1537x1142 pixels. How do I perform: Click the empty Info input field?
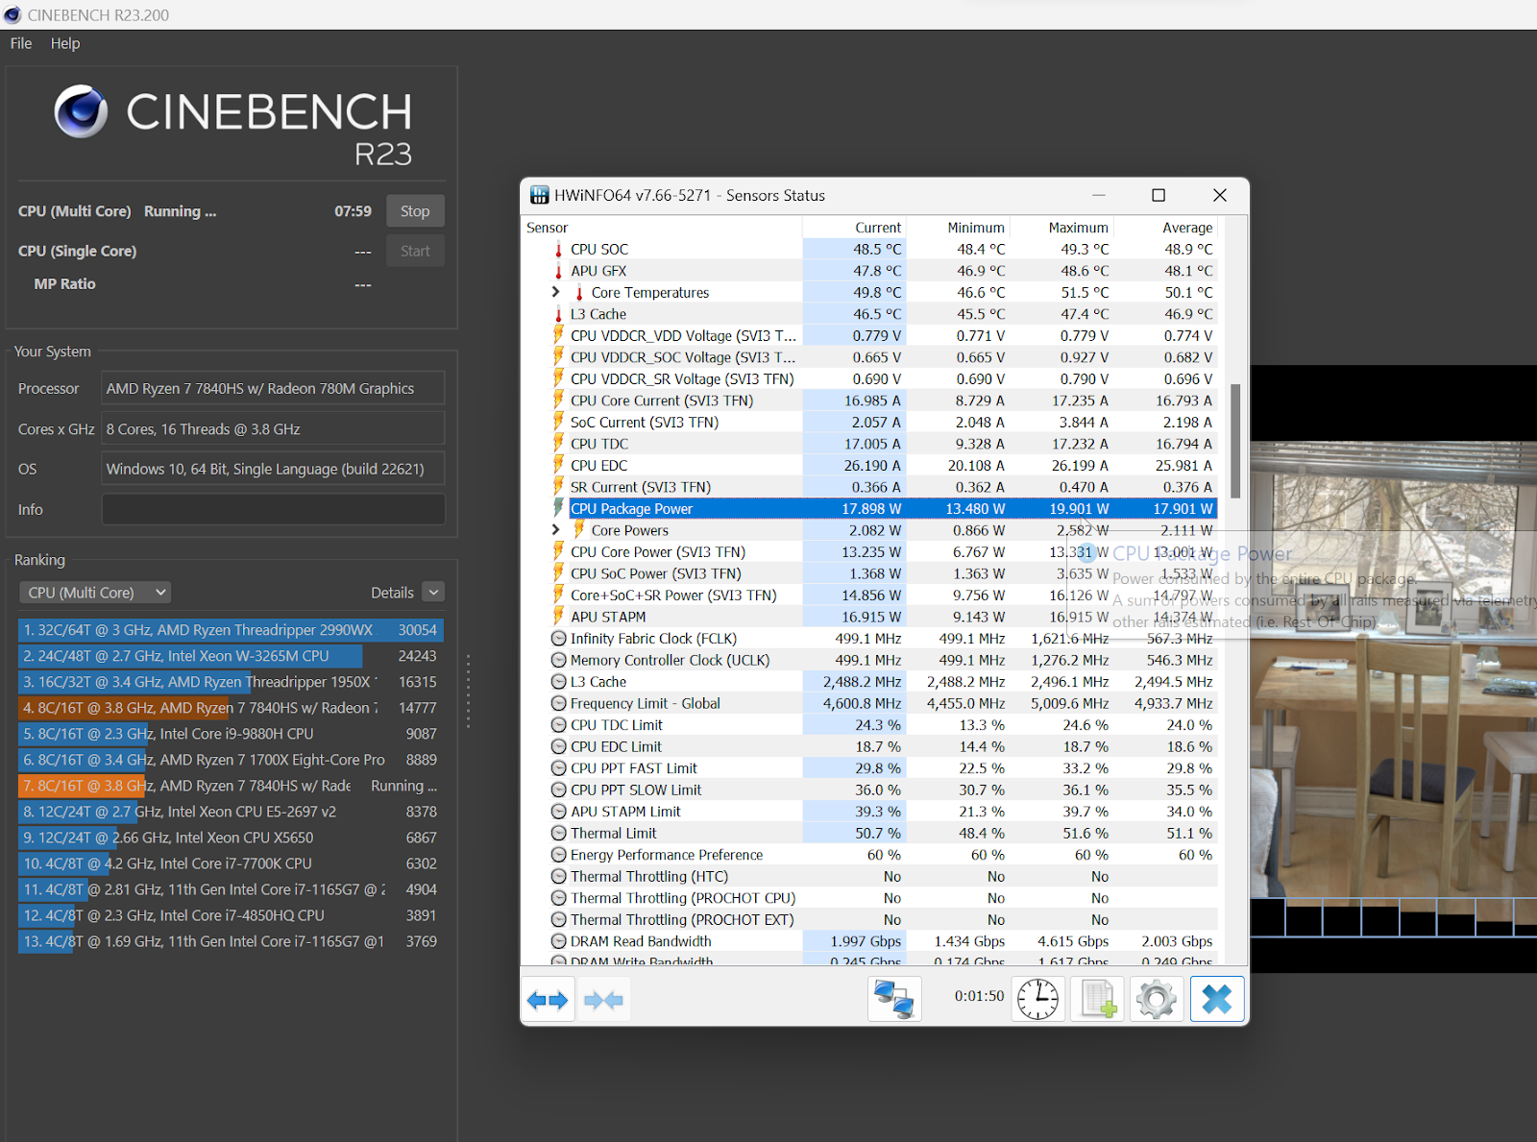pos(274,509)
